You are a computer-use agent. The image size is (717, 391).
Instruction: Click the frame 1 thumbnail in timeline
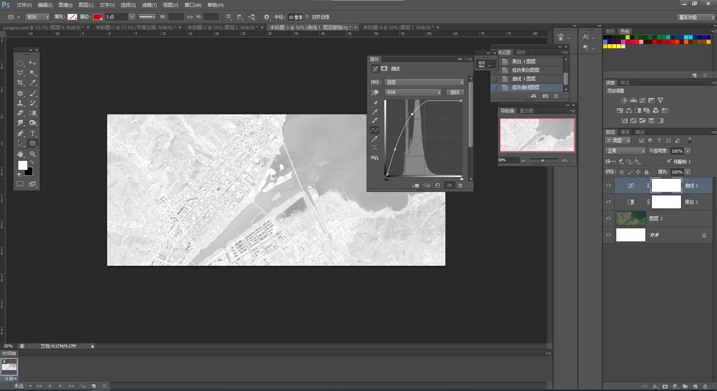[9, 366]
